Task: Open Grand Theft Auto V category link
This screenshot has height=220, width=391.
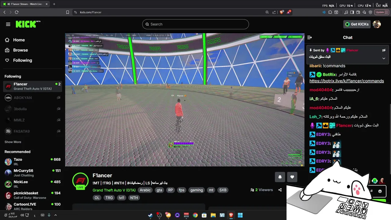Action: (114, 190)
